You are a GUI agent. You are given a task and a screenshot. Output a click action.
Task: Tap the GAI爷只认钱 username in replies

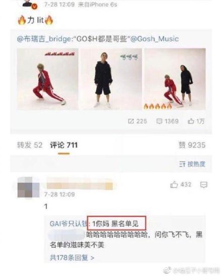(x=68, y=224)
